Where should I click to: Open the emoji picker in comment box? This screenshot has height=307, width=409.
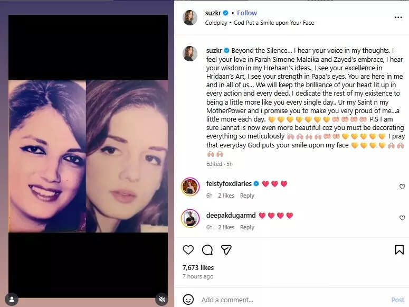tap(188, 300)
